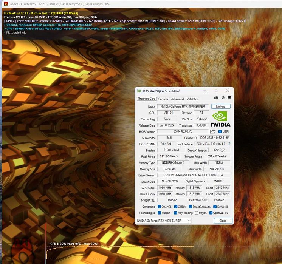This screenshot has width=282, height=264.
Task: Click the Transistors value 35800M
Action: coord(201,125)
